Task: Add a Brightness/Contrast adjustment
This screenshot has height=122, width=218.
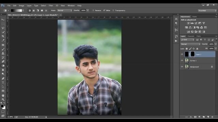Action: click(188, 23)
